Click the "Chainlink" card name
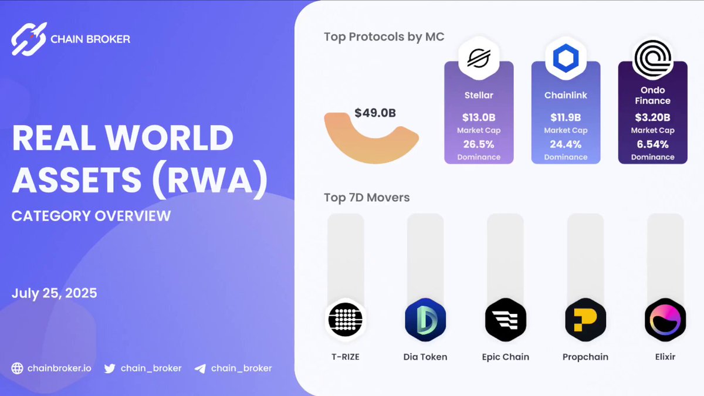This screenshot has width=704, height=396. click(566, 95)
